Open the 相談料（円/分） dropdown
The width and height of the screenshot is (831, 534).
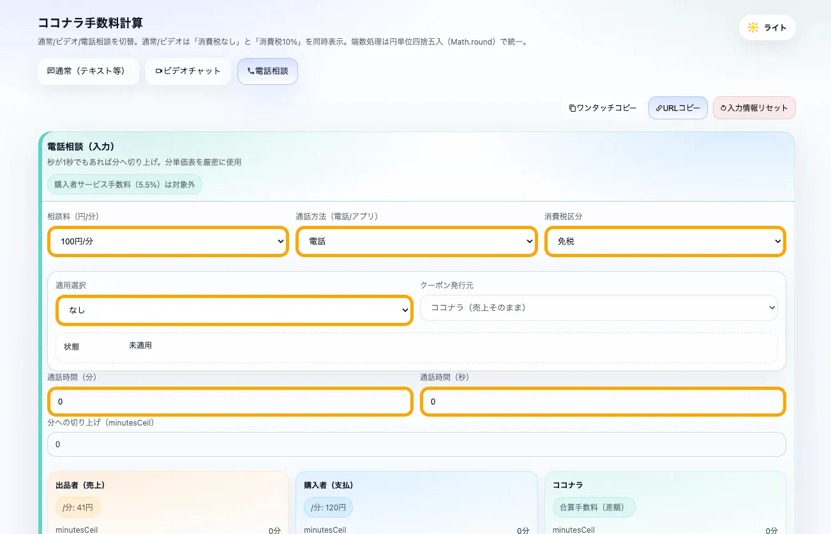[x=168, y=242]
